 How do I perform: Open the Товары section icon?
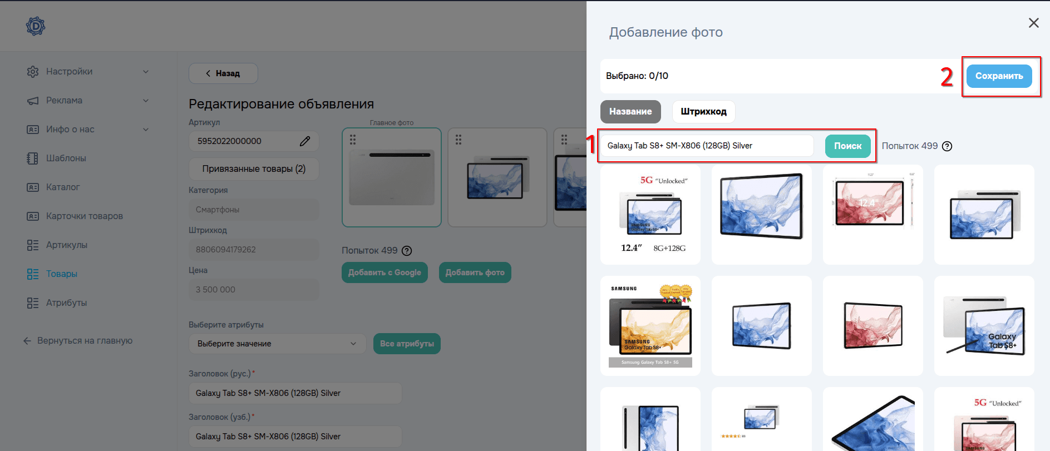click(33, 274)
